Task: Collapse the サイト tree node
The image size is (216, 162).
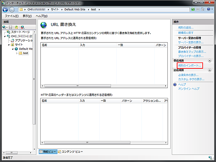Action: click(8, 45)
